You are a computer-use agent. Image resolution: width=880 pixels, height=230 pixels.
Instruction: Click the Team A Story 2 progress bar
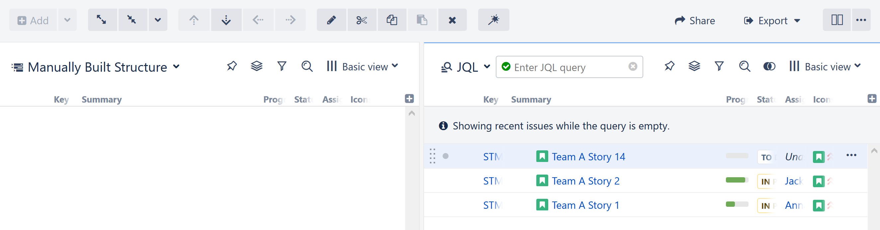[x=737, y=180]
